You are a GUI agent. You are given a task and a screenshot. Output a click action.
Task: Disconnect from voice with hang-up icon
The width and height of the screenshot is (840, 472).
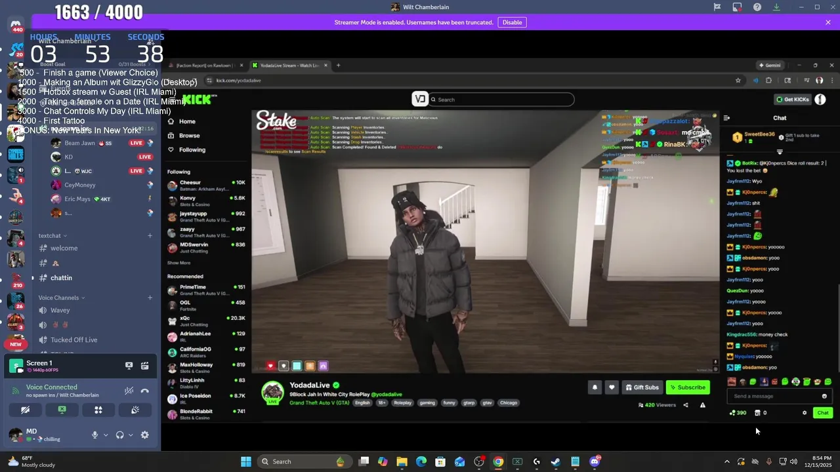tap(144, 391)
